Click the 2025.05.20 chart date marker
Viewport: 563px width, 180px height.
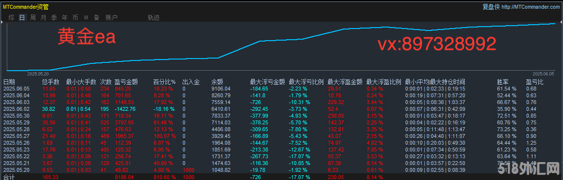click(x=38, y=74)
